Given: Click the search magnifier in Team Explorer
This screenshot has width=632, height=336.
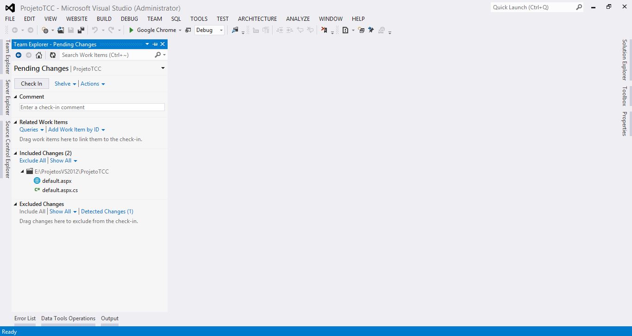Looking at the screenshot, I should click(x=157, y=55).
